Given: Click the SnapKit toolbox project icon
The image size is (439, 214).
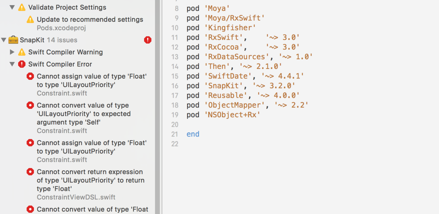Looking at the screenshot, I should pyautogui.click(x=13, y=40).
